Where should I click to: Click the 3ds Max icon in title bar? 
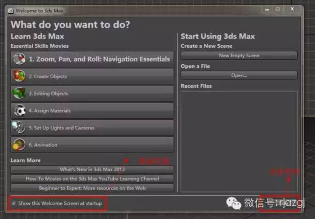(10, 10)
